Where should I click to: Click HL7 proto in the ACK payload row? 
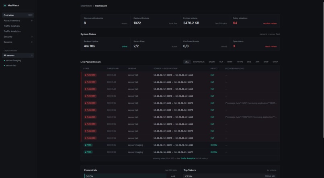(x=212, y=103)
